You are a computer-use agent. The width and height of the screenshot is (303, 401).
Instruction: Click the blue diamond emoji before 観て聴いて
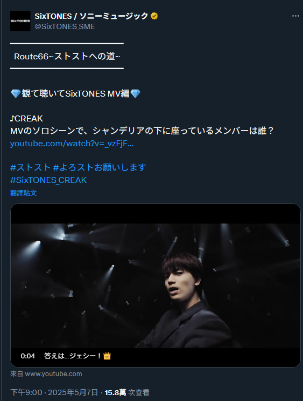(16, 94)
